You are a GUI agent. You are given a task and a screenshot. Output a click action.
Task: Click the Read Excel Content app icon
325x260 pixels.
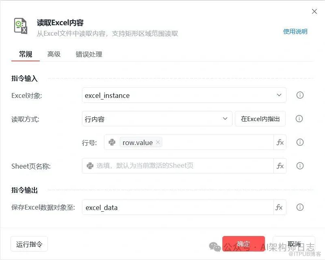click(x=21, y=26)
